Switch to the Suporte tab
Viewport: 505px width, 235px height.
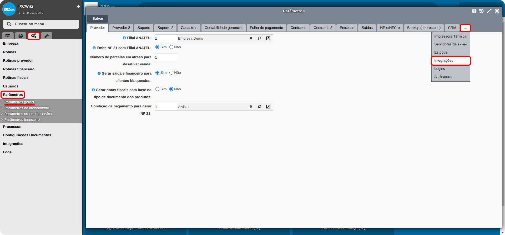click(x=144, y=28)
